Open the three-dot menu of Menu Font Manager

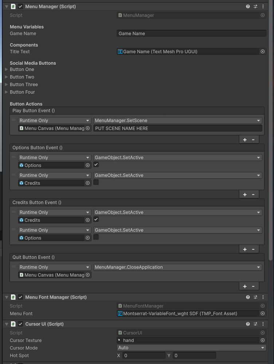[x=263, y=297]
